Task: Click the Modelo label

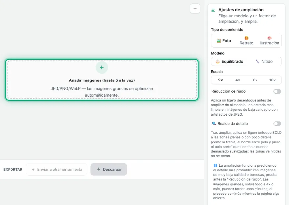Action: point(218,53)
